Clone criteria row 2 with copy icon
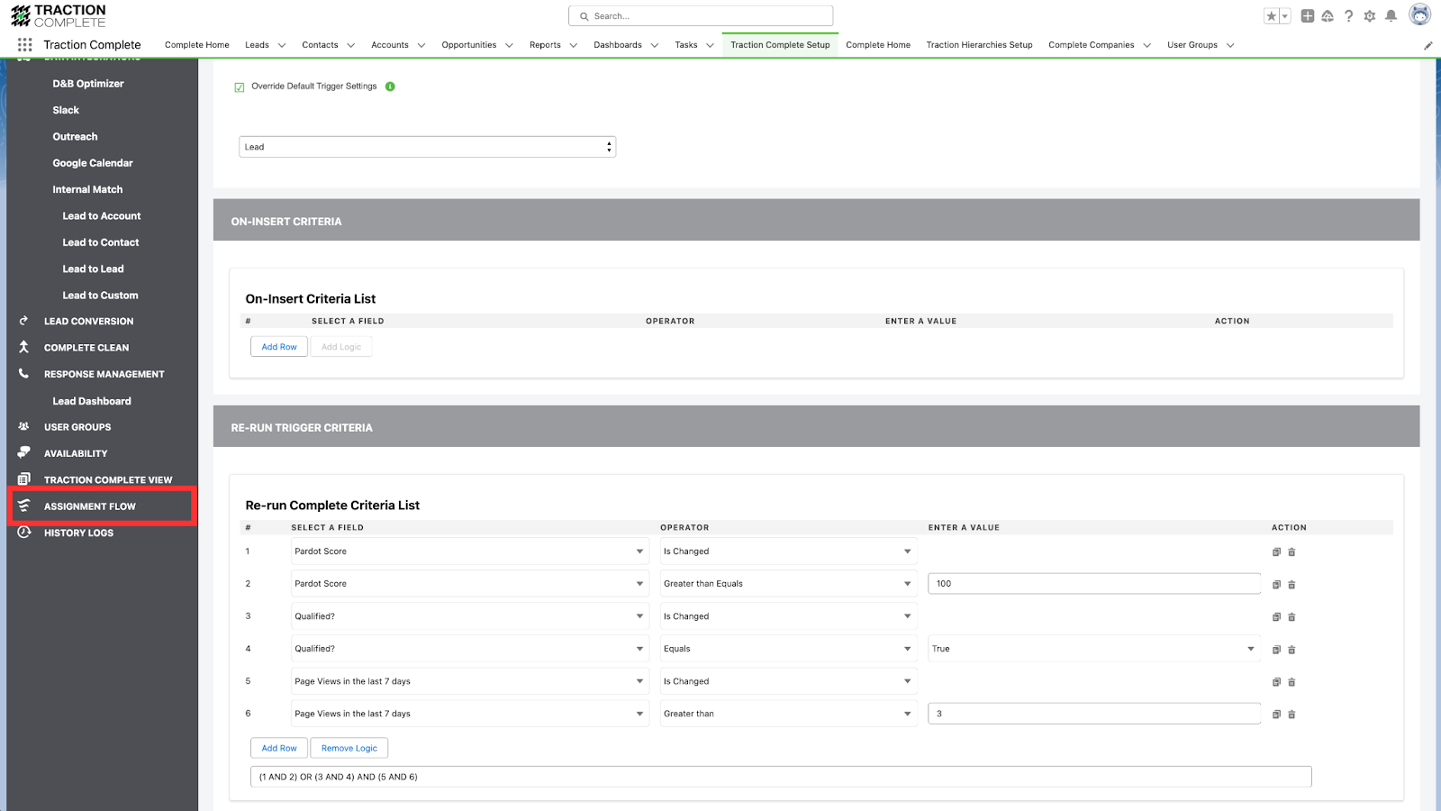The width and height of the screenshot is (1441, 811). click(x=1276, y=585)
